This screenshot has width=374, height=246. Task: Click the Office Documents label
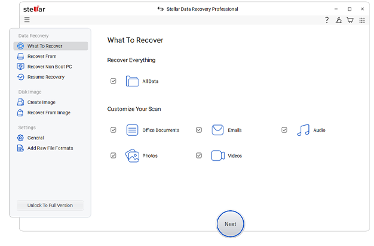(x=161, y=130)
